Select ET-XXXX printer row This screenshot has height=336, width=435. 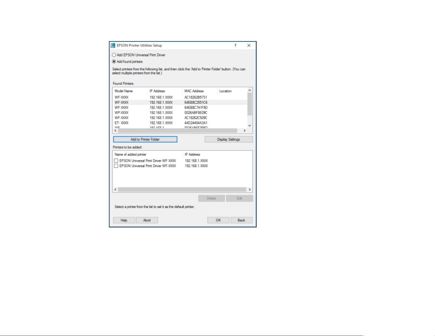[180, 123]
